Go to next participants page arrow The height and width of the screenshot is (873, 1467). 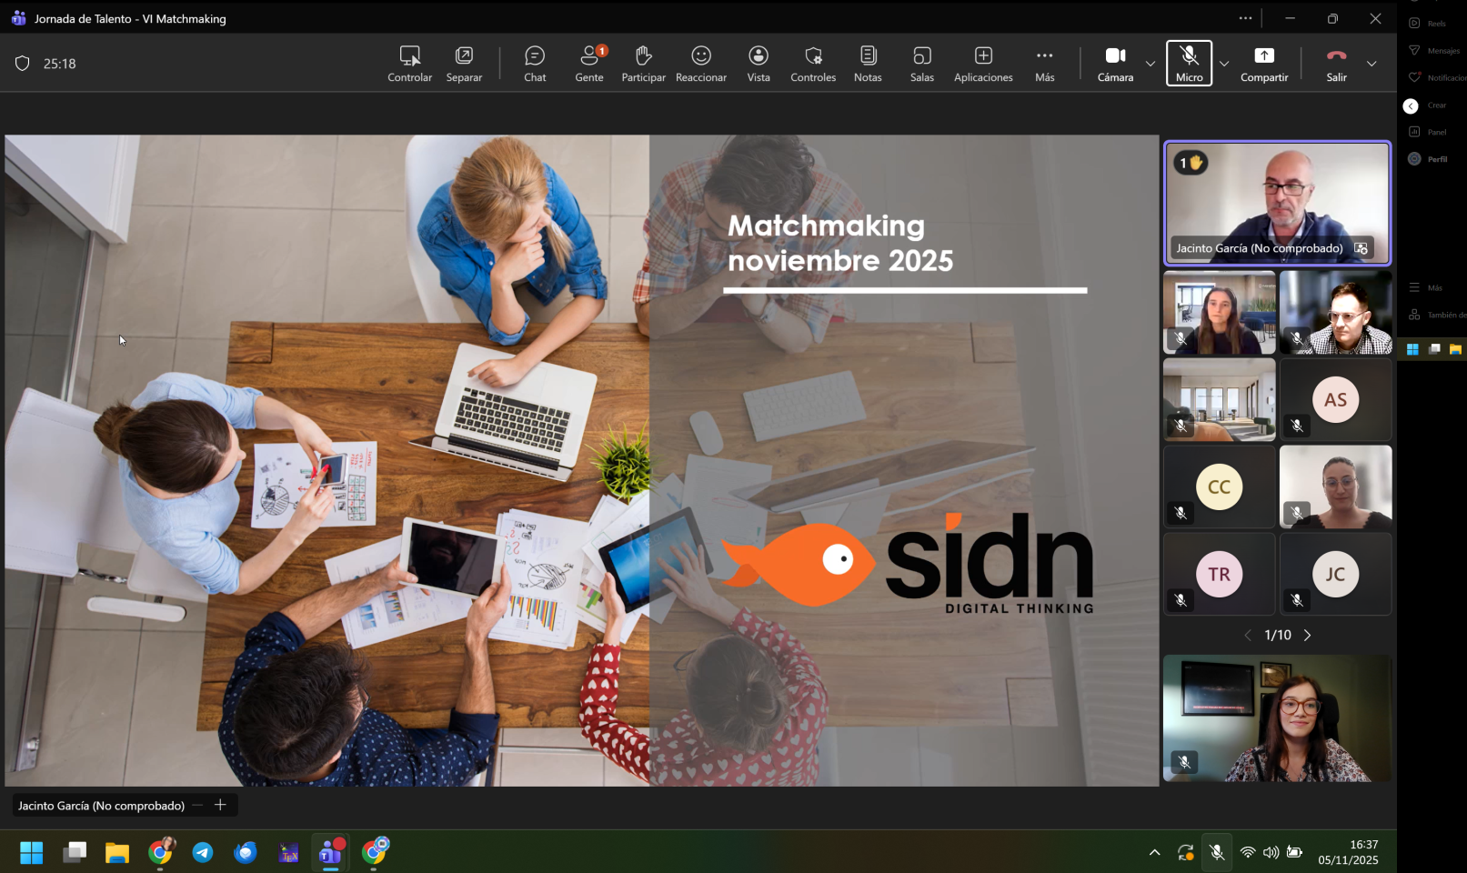(1308, 636)
